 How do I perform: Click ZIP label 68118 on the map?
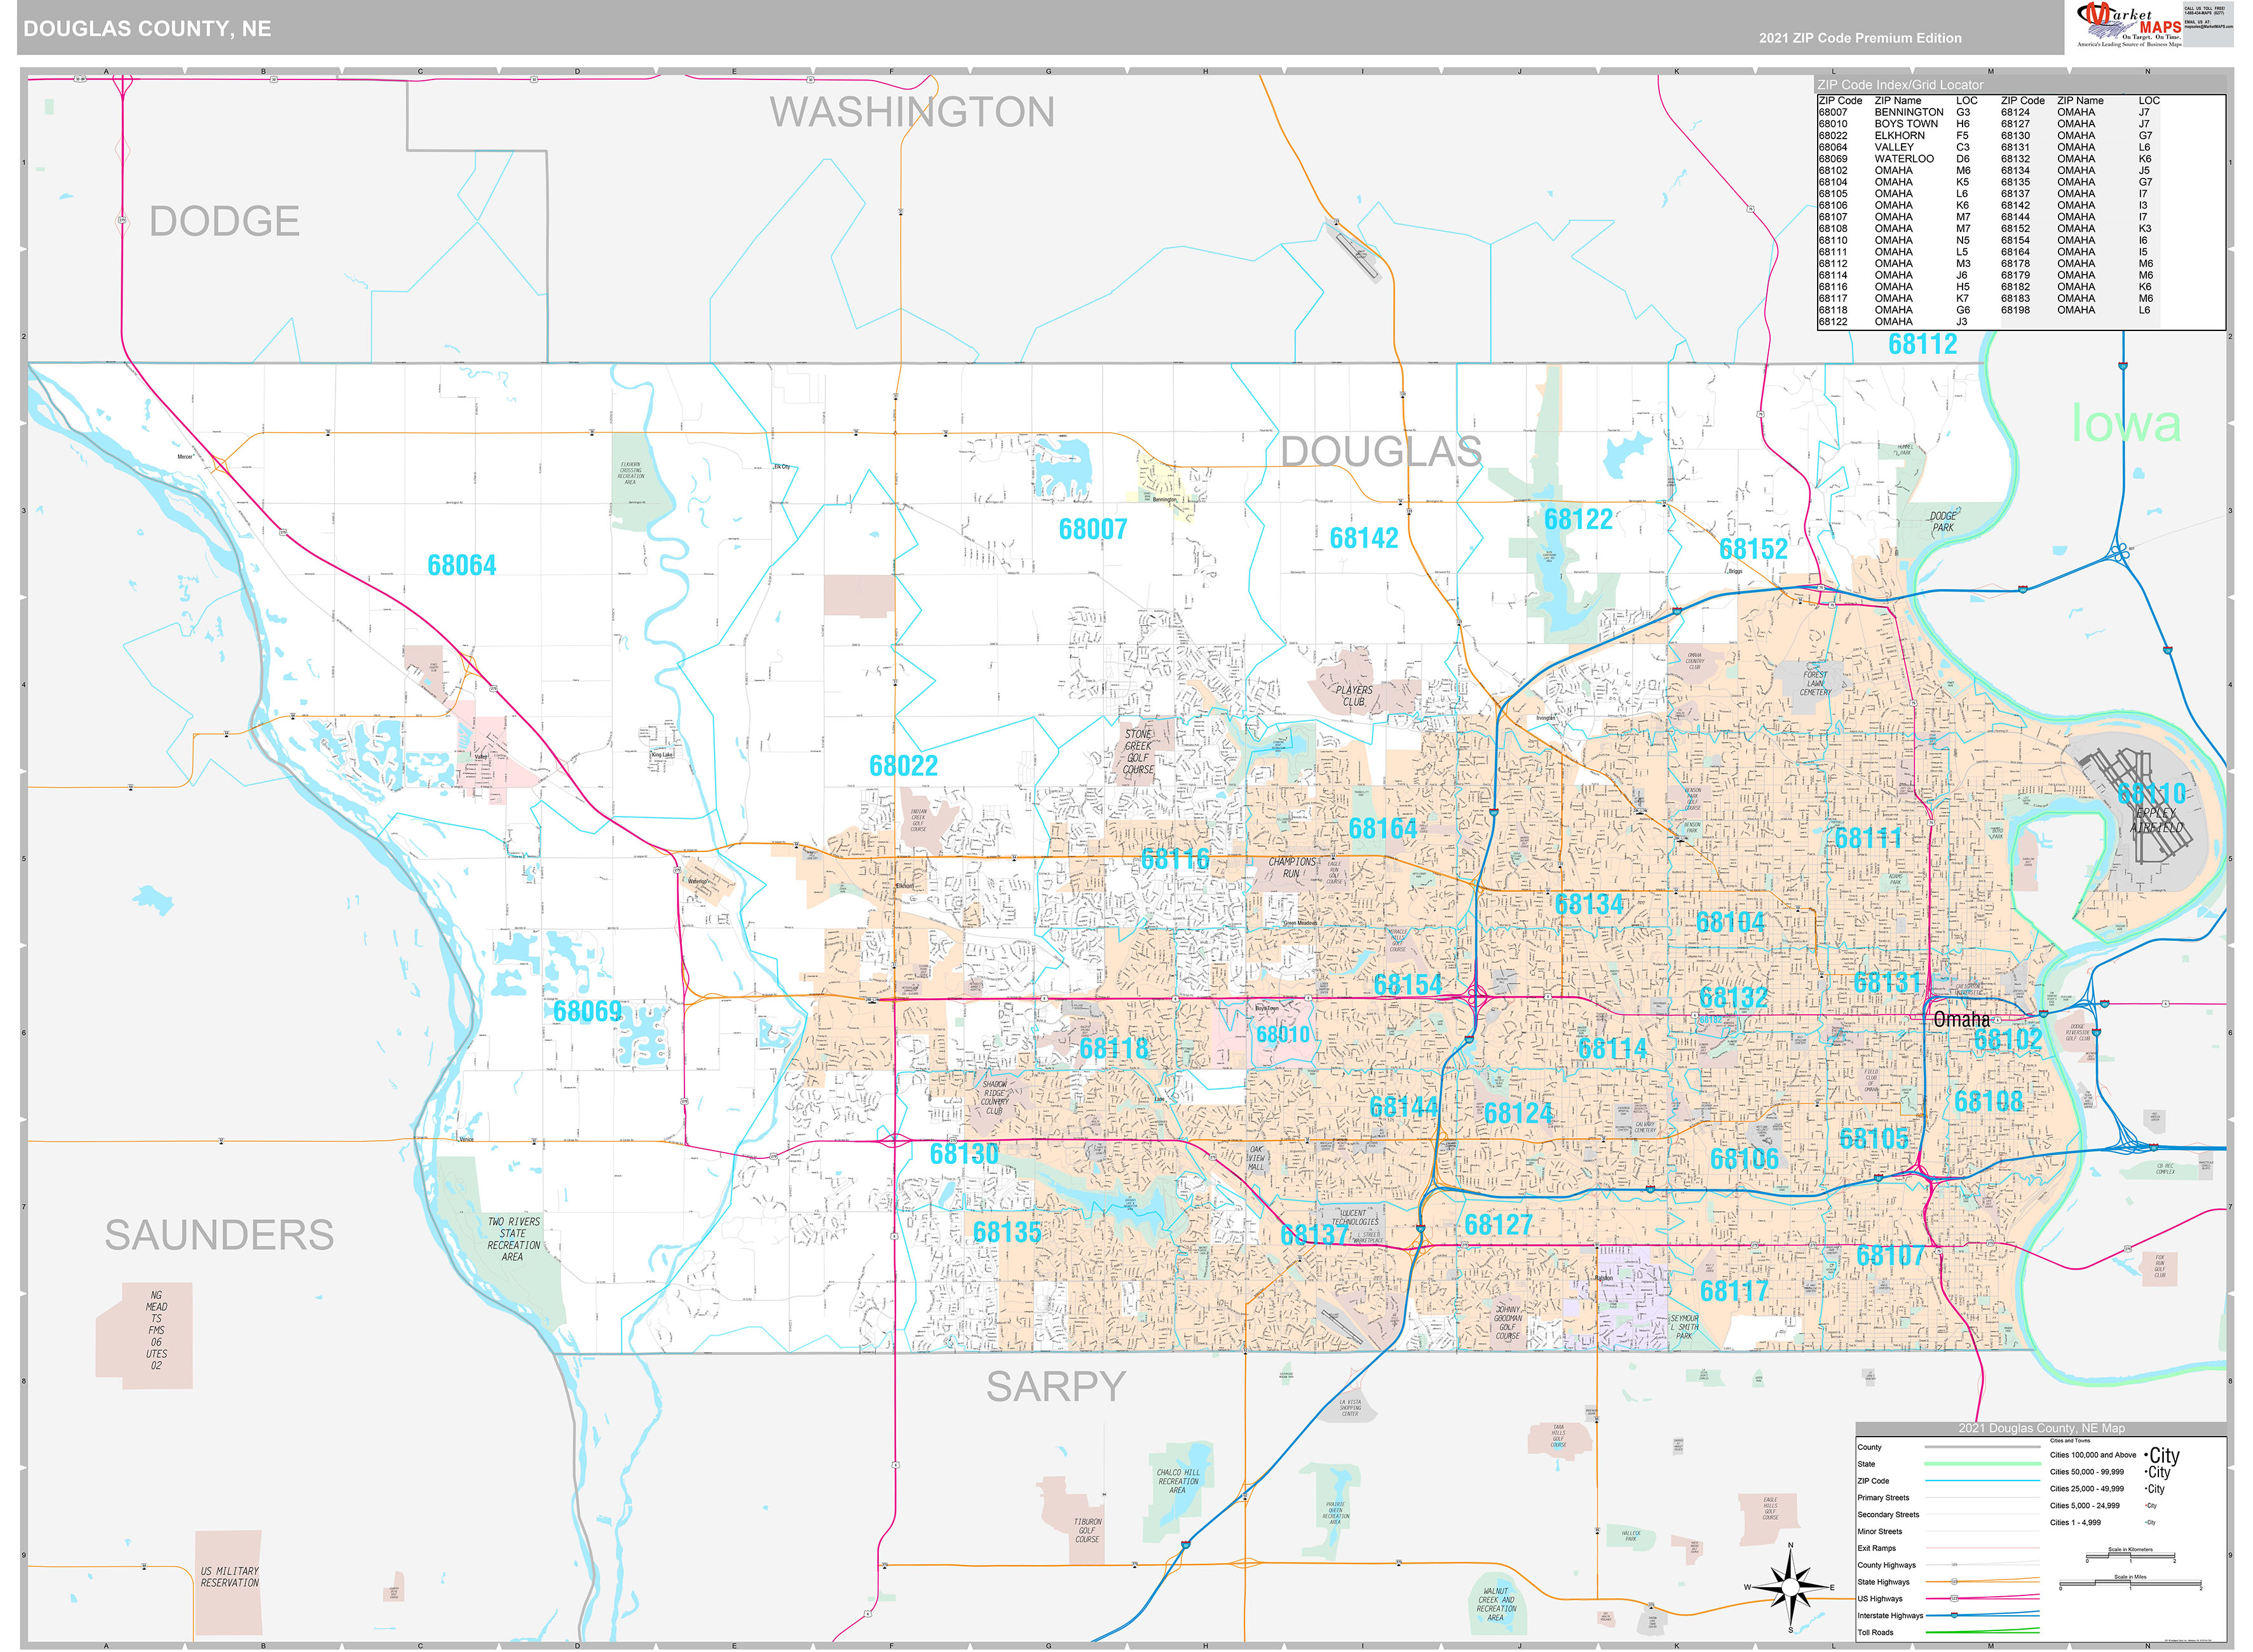[1114, 1049]
